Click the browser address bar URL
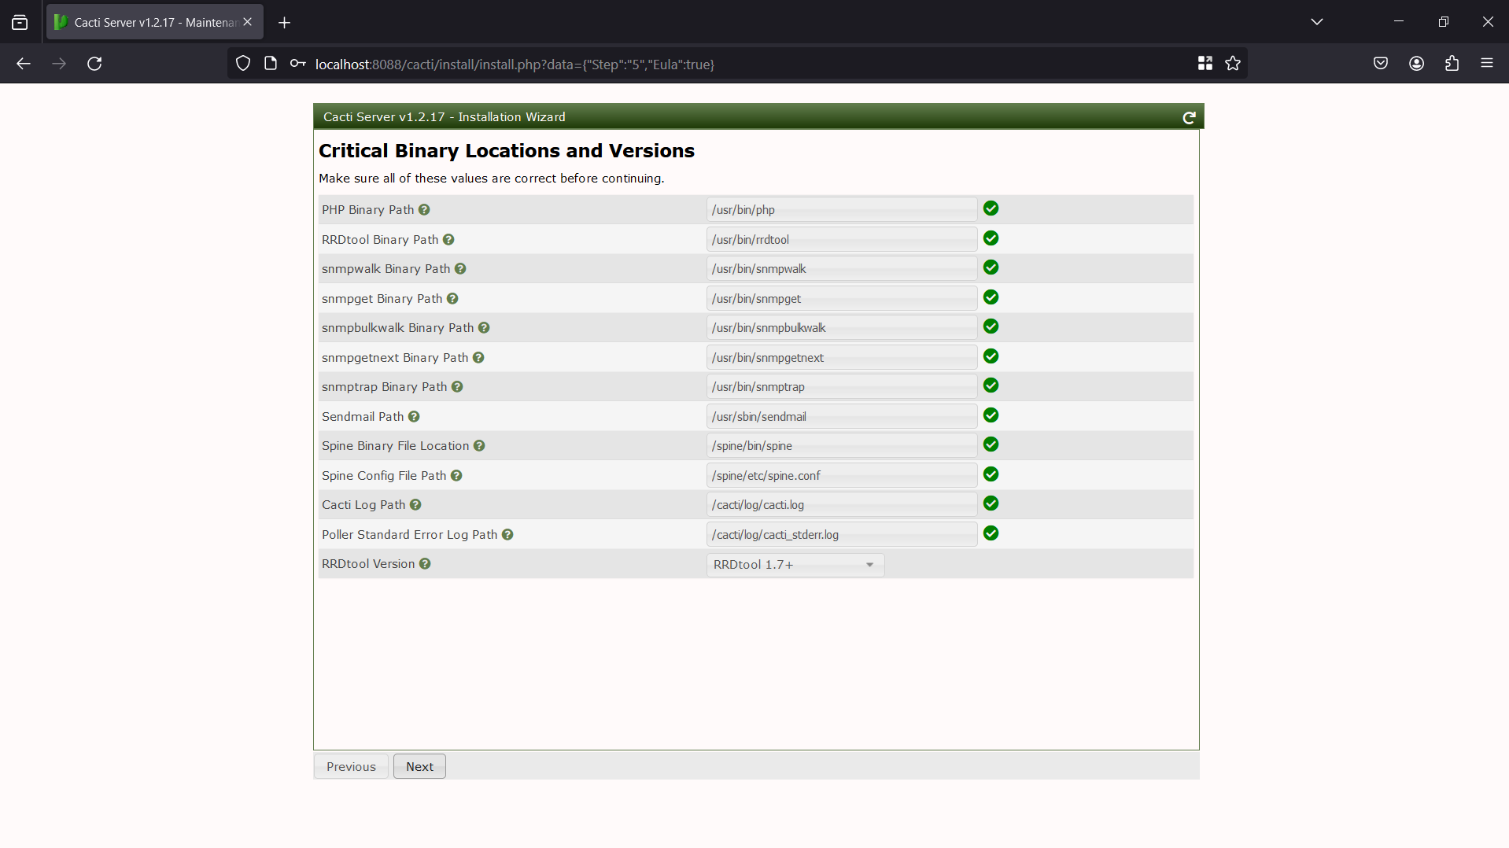The width and height of the screenshot is (1509, 848). [515, 65]
